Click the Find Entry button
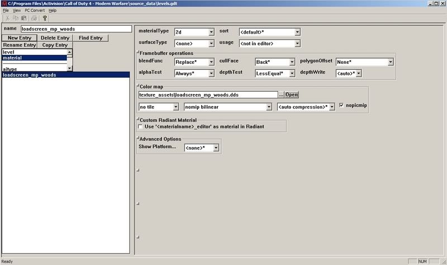447x265 pixels. [x=91, y=38]
